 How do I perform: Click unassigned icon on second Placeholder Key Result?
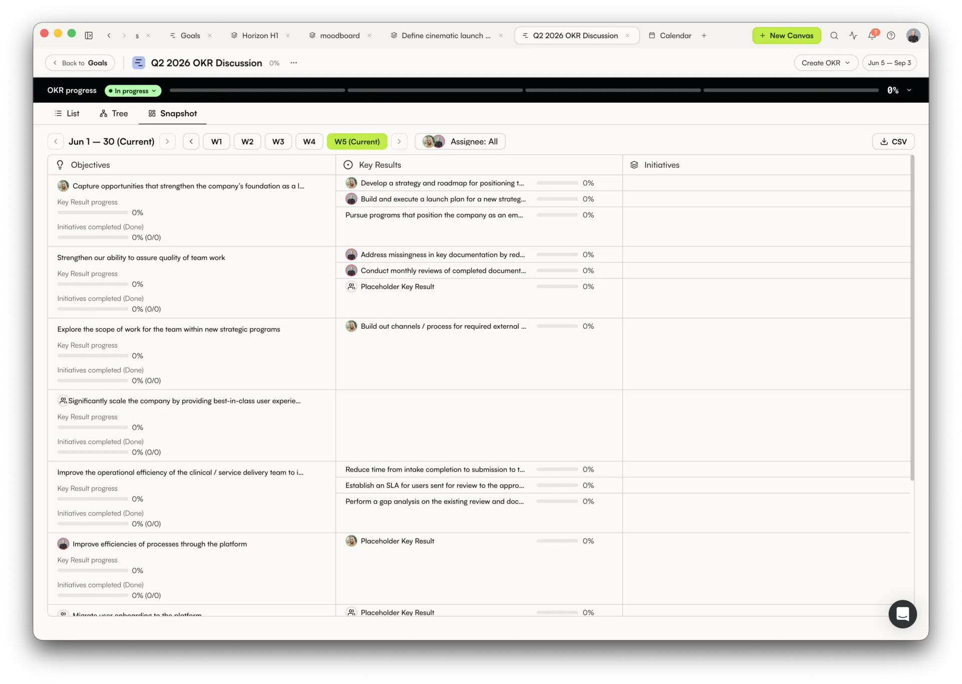tap(351, 612)
